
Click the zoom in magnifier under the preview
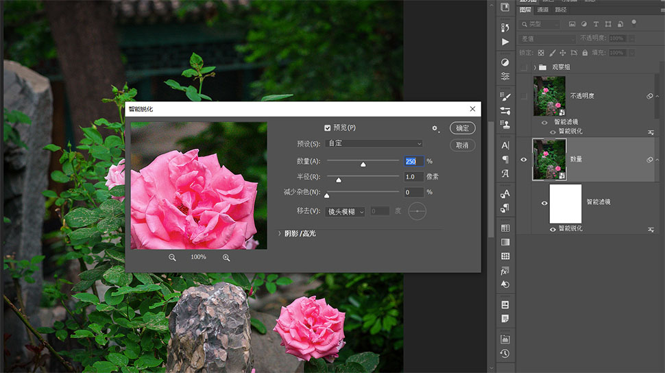(x=226, y=257)
